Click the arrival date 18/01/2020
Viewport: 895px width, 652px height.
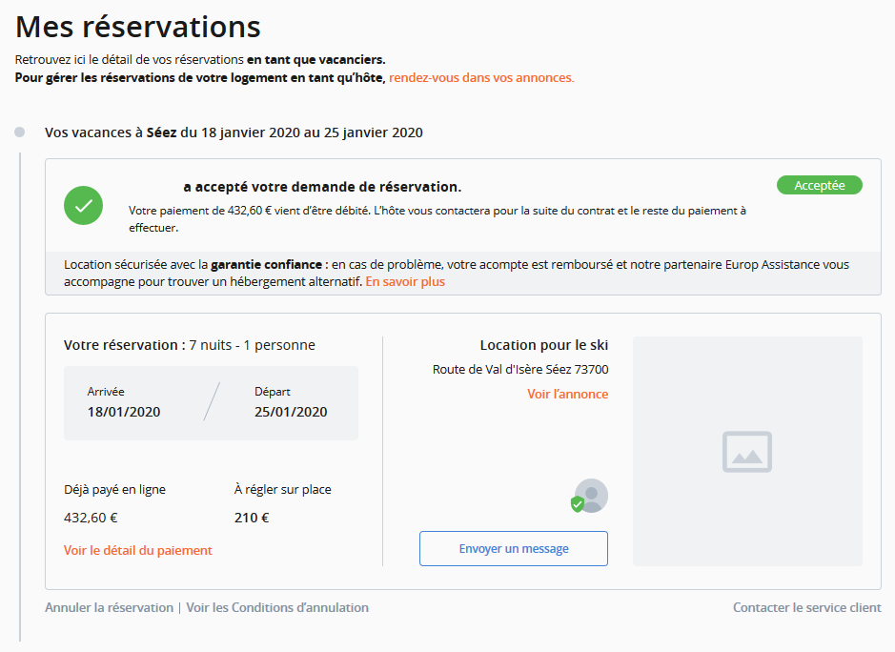coord(124,412)
